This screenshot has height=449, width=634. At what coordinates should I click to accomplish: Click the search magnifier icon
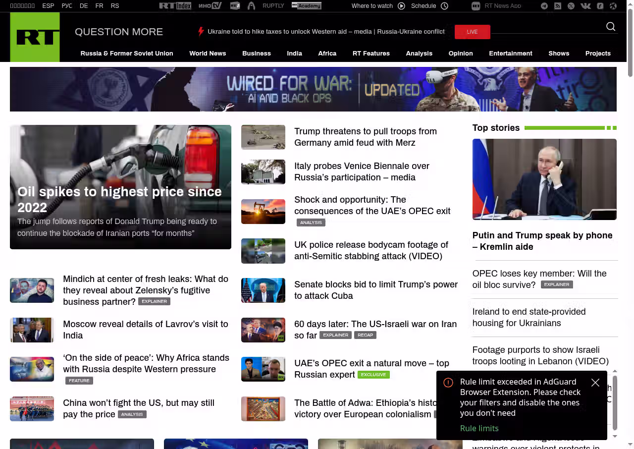[x=611, y=27]
